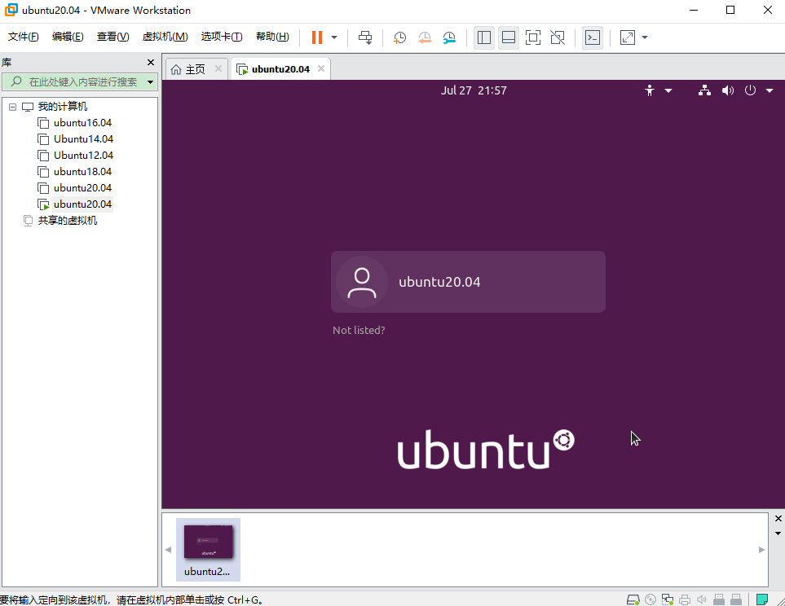The width and height of the screenshot is (785, 606).
Task: Click the power icon in Ubuntu top bar
Action: [750, 90]
